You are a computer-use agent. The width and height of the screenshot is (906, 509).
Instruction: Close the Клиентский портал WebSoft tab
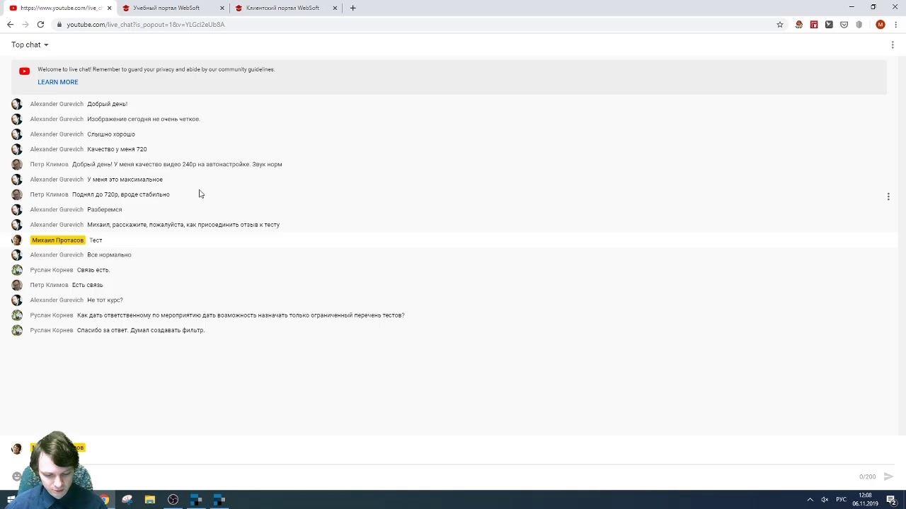point(335,8)
